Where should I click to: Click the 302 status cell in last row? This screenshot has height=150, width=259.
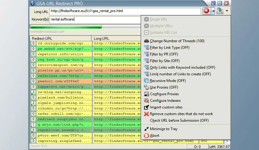pos(211,141)
